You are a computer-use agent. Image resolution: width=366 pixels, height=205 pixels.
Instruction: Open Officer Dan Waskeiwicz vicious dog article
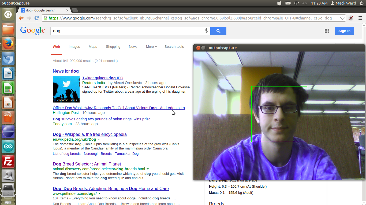[x=121, y=108]
